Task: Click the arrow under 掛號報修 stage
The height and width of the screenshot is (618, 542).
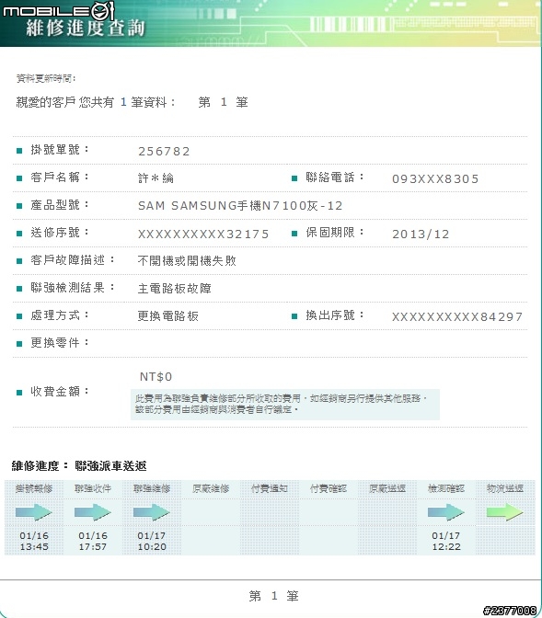Action: [x=34, y=512]
